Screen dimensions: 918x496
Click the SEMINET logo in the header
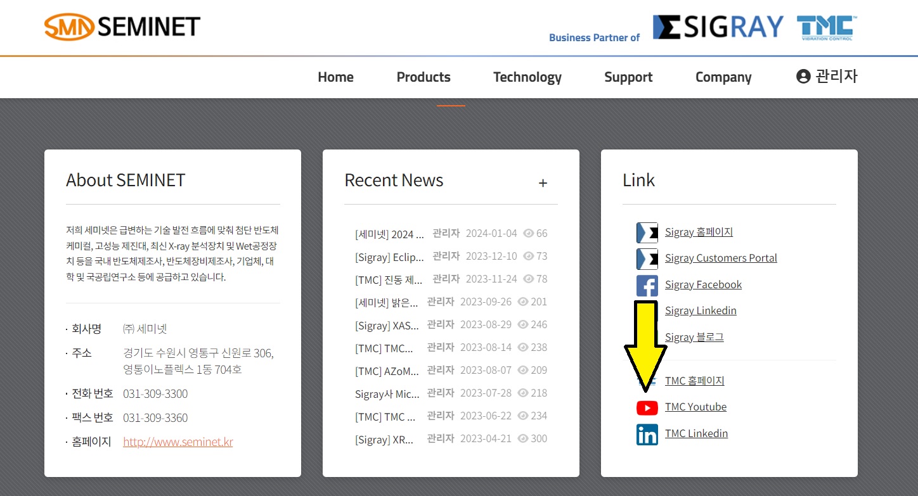pyautogui.click(x=122, y=27)
